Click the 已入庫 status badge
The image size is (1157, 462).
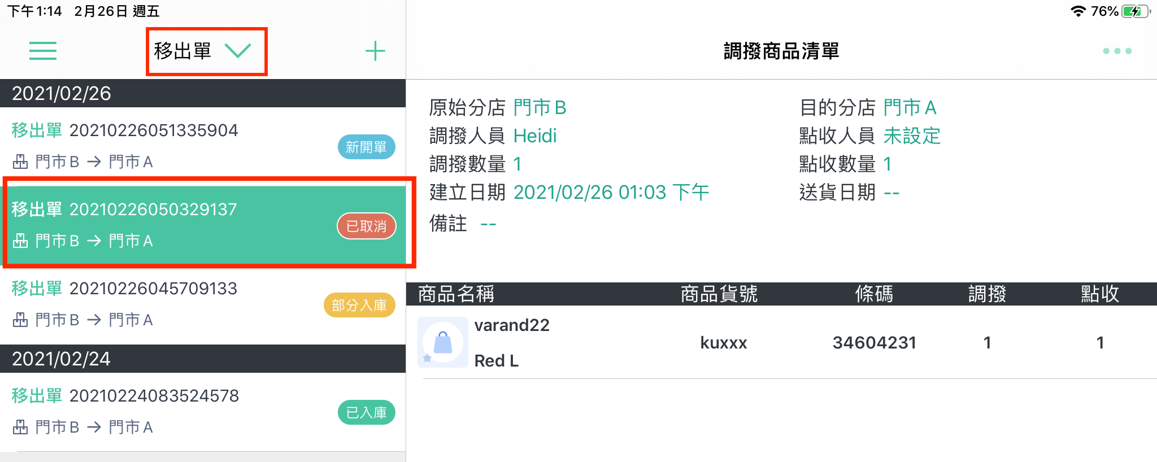[x=366, y=413]
